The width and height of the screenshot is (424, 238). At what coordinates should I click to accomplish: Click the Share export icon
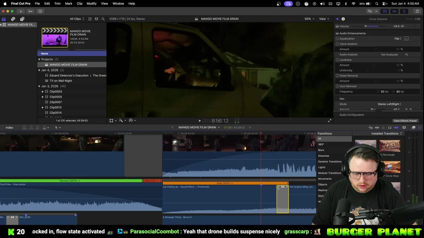pyautogui.click(x=417, y=11)
